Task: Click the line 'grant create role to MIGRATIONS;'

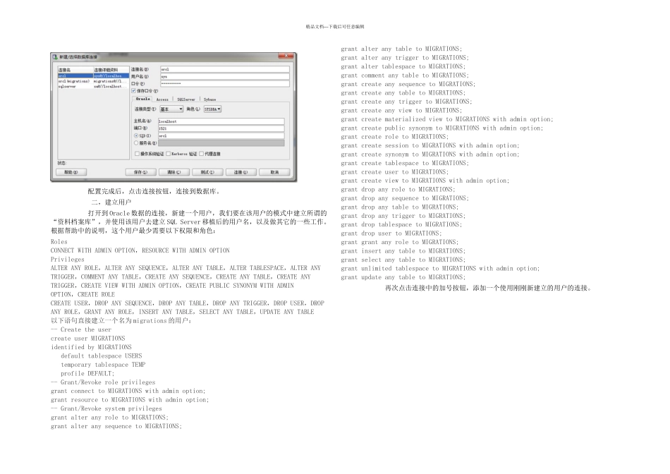Action: [x=395, y=137]
